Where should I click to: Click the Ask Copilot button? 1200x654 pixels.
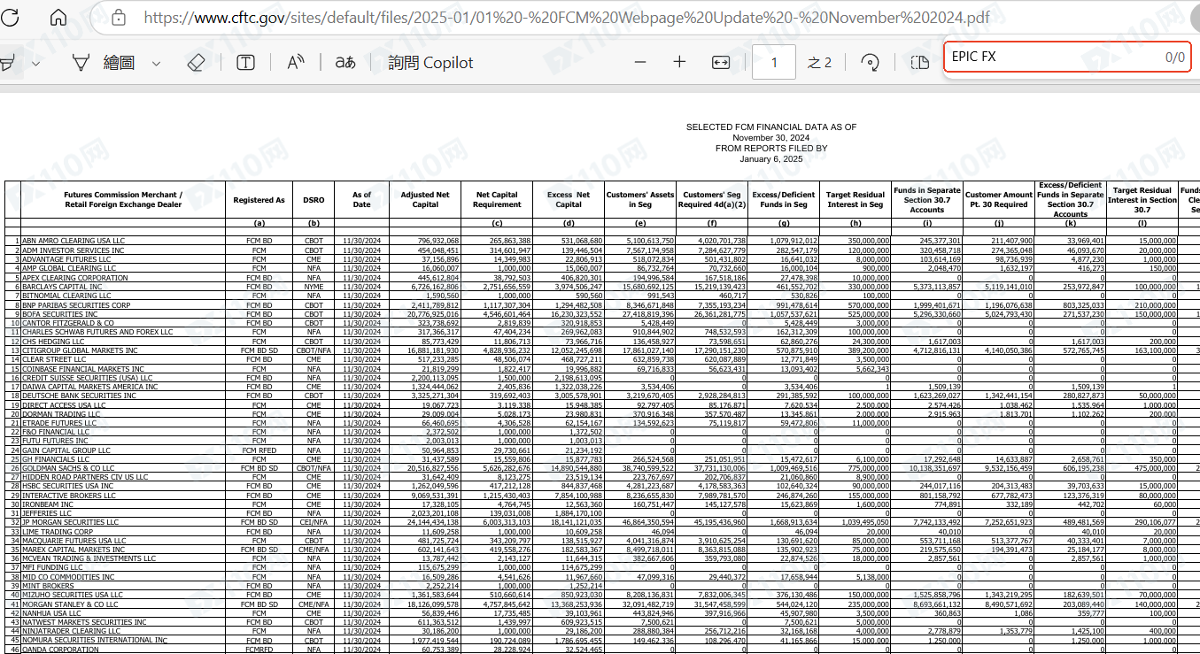click(430, 62)
